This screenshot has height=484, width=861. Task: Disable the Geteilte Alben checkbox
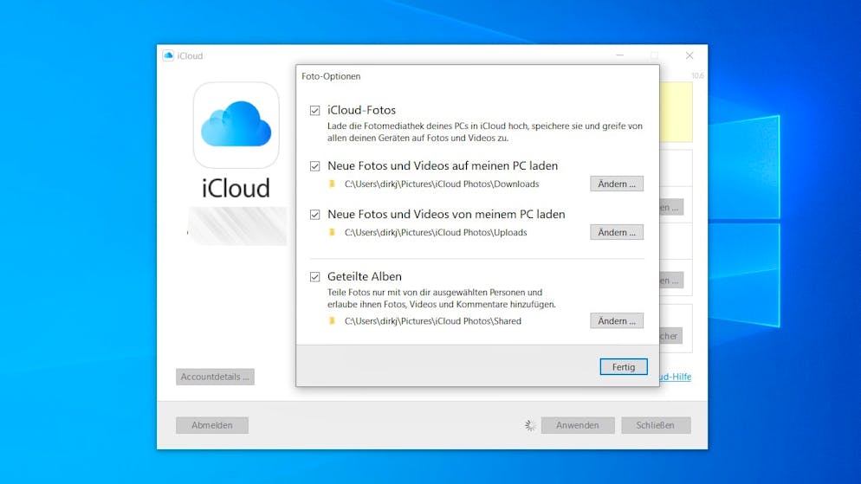314,276
